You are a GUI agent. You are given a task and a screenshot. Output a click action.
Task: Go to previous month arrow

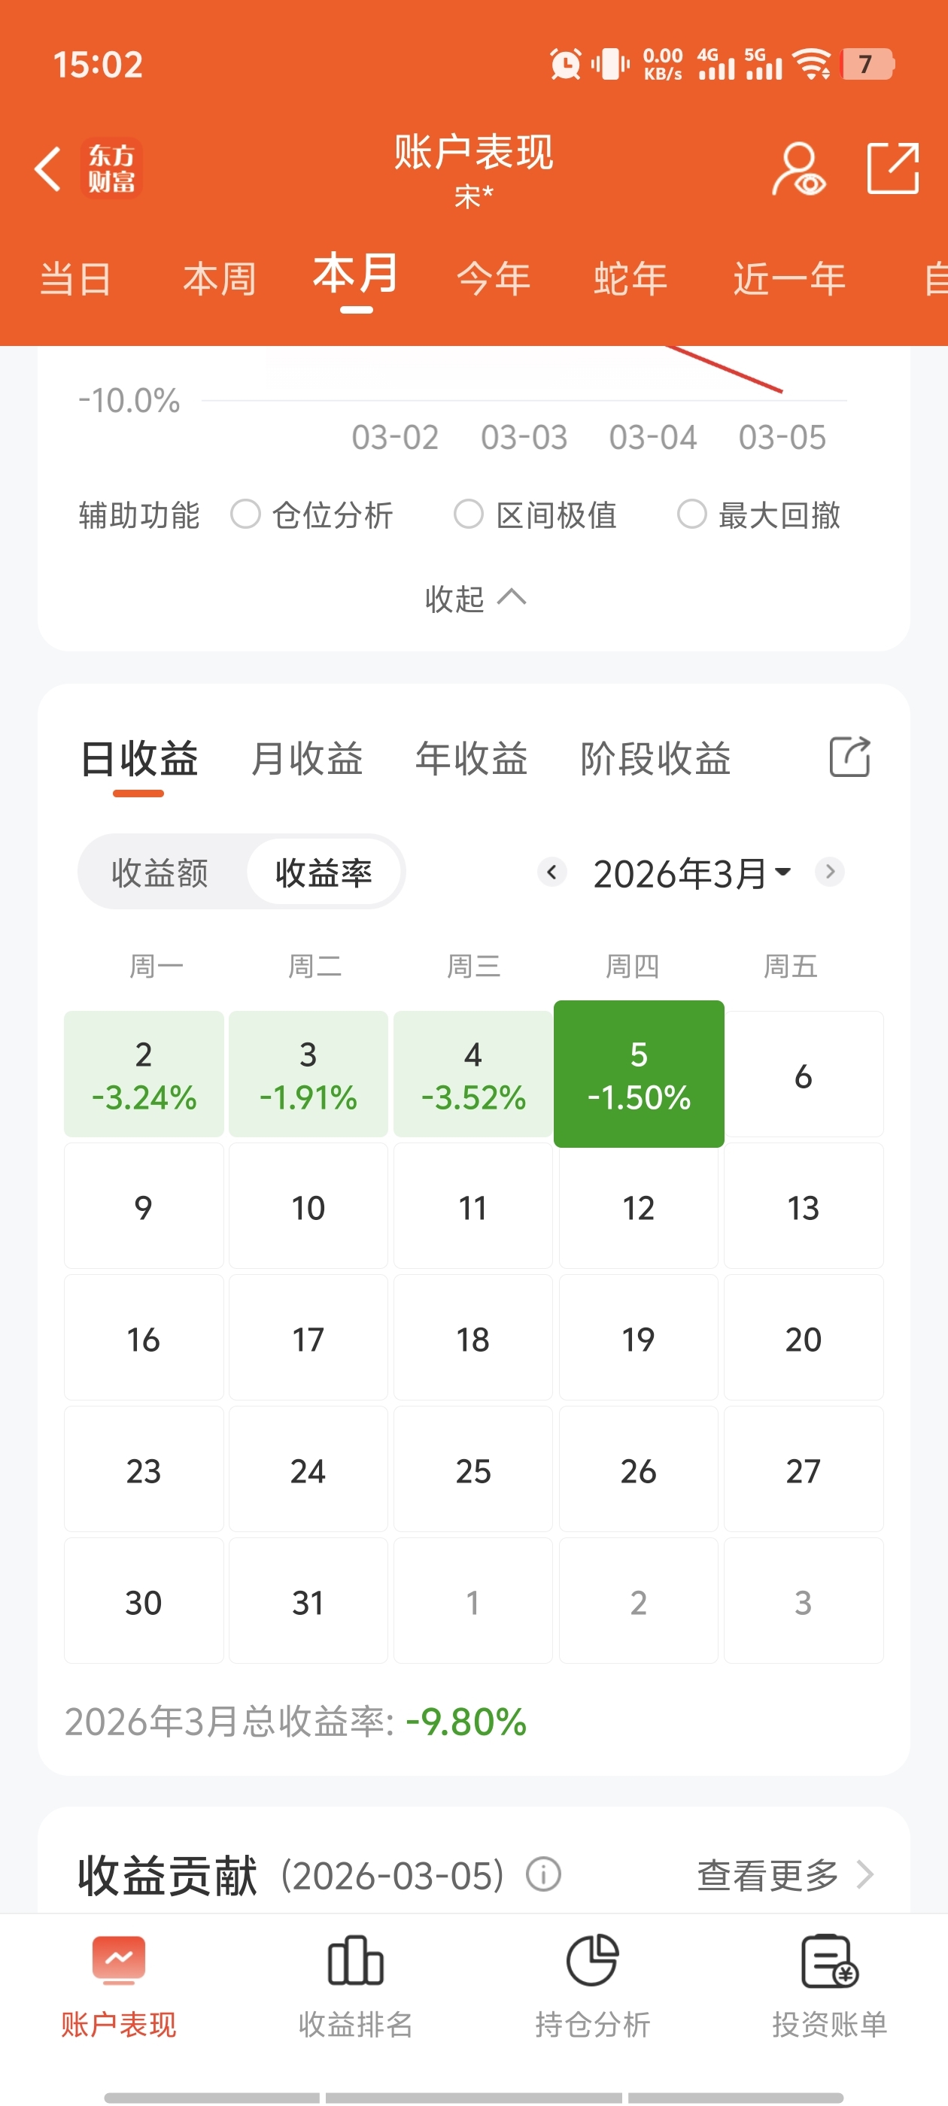(552, 872)
